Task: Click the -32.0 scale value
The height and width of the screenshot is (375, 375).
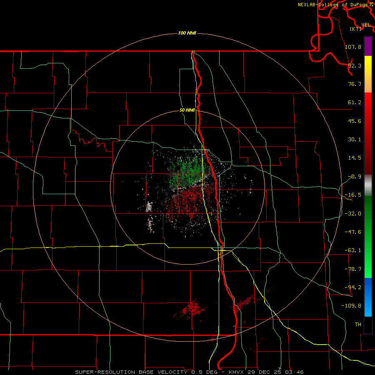Action: tap(353, 214)
